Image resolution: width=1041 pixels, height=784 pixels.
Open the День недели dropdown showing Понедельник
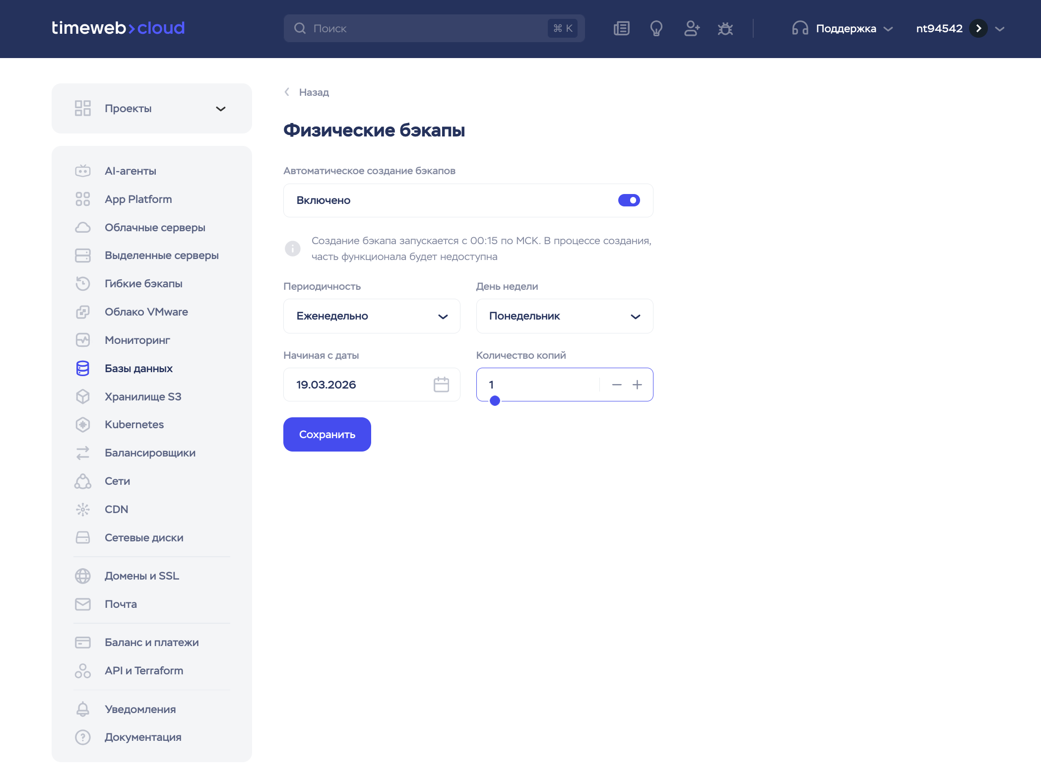(564, 316)
